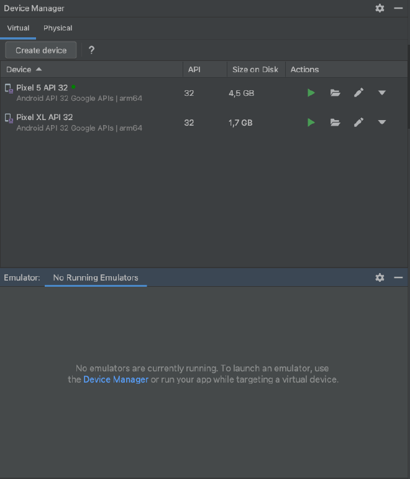The height and width of the screenshot is (479, 410).
Task: Open the Device Manager link
Action: tap(116, 379)
